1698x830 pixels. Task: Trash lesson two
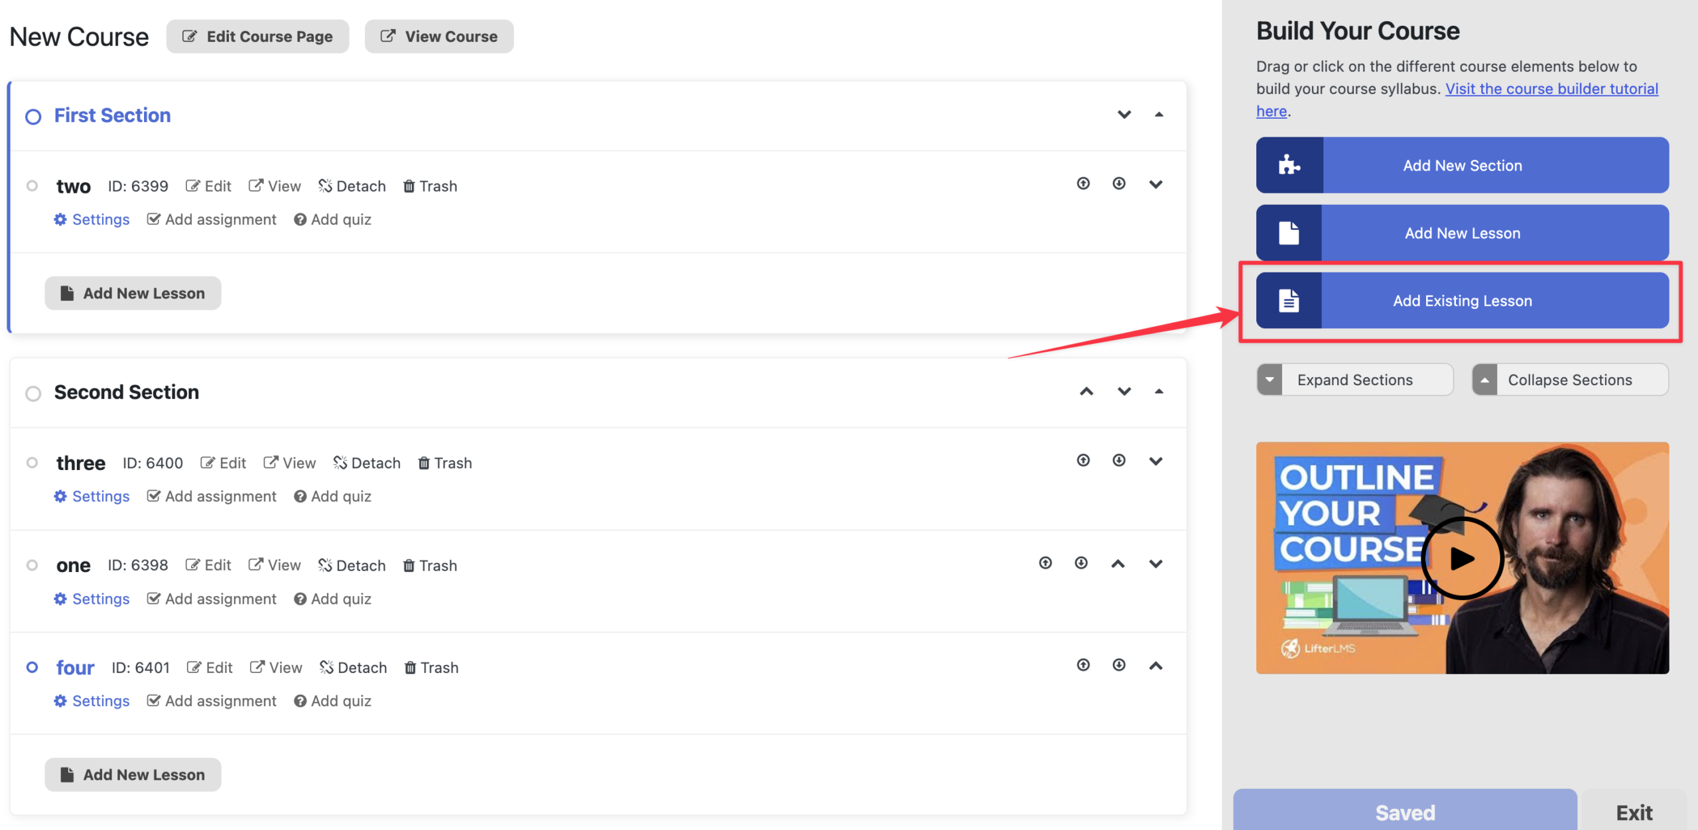coord(430,186)
